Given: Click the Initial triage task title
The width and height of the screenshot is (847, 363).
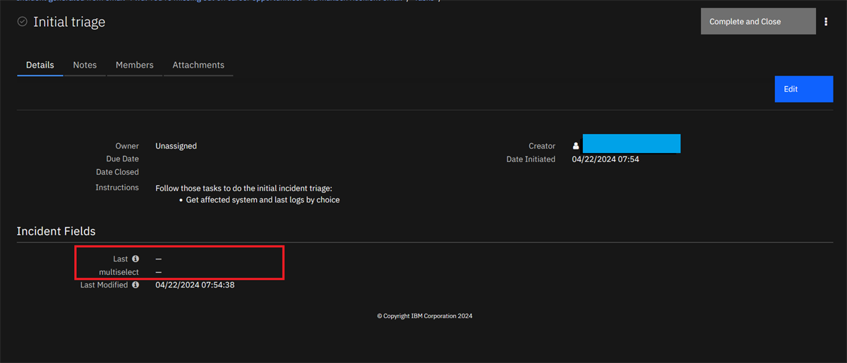Looking at the screenshot, I should click(69, 22).
